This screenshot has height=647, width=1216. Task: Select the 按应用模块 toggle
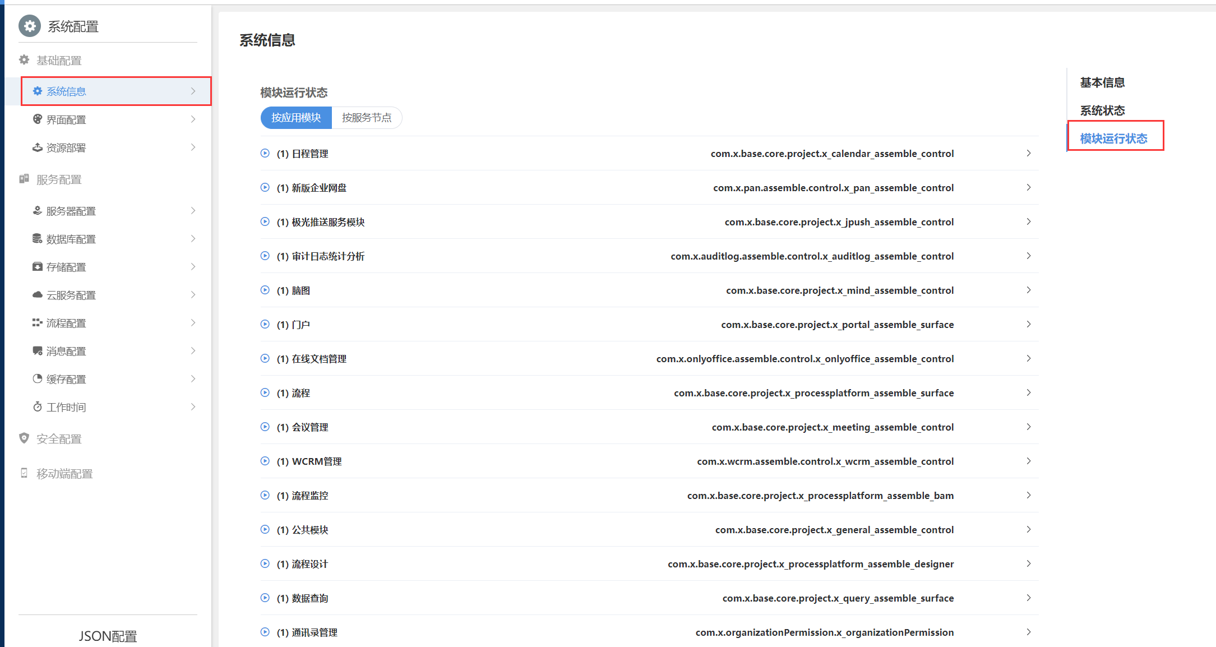click(296, 118)
